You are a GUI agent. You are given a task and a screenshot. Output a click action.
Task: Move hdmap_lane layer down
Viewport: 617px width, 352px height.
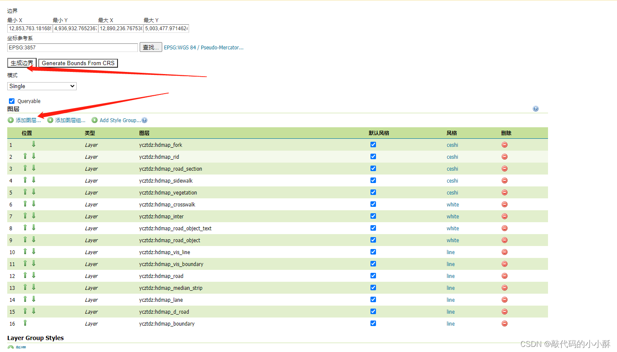coord(34,299)
